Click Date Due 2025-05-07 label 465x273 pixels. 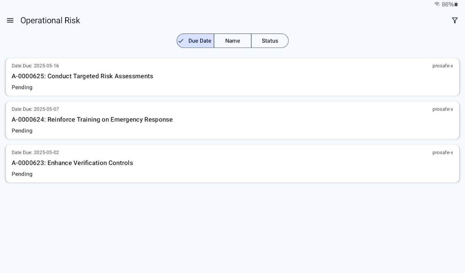pos(35,109)
